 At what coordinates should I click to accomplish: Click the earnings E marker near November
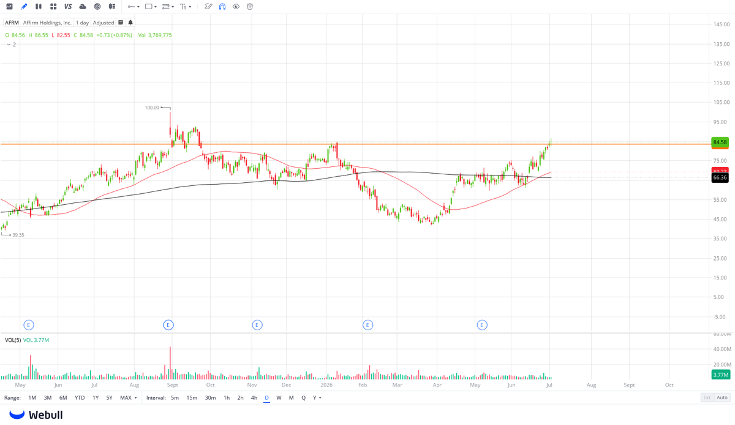[257, 325]
